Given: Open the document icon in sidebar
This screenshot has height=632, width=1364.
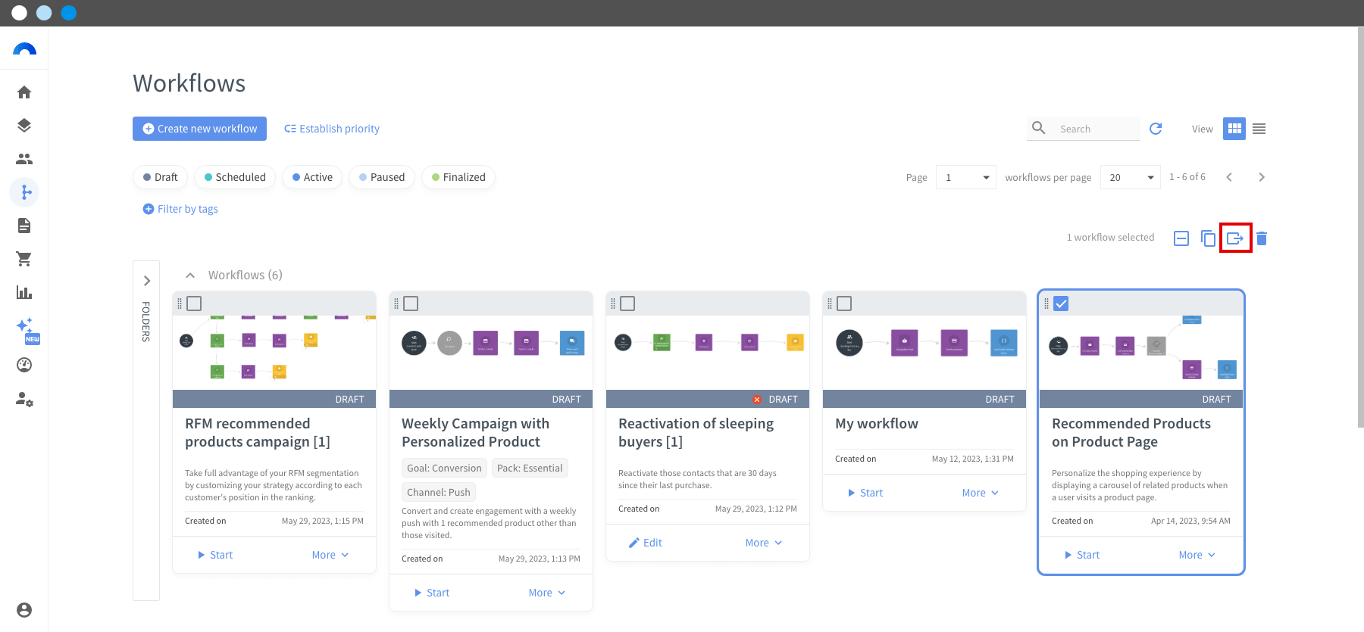Looking at the screenshot, I should click(24, 226).
